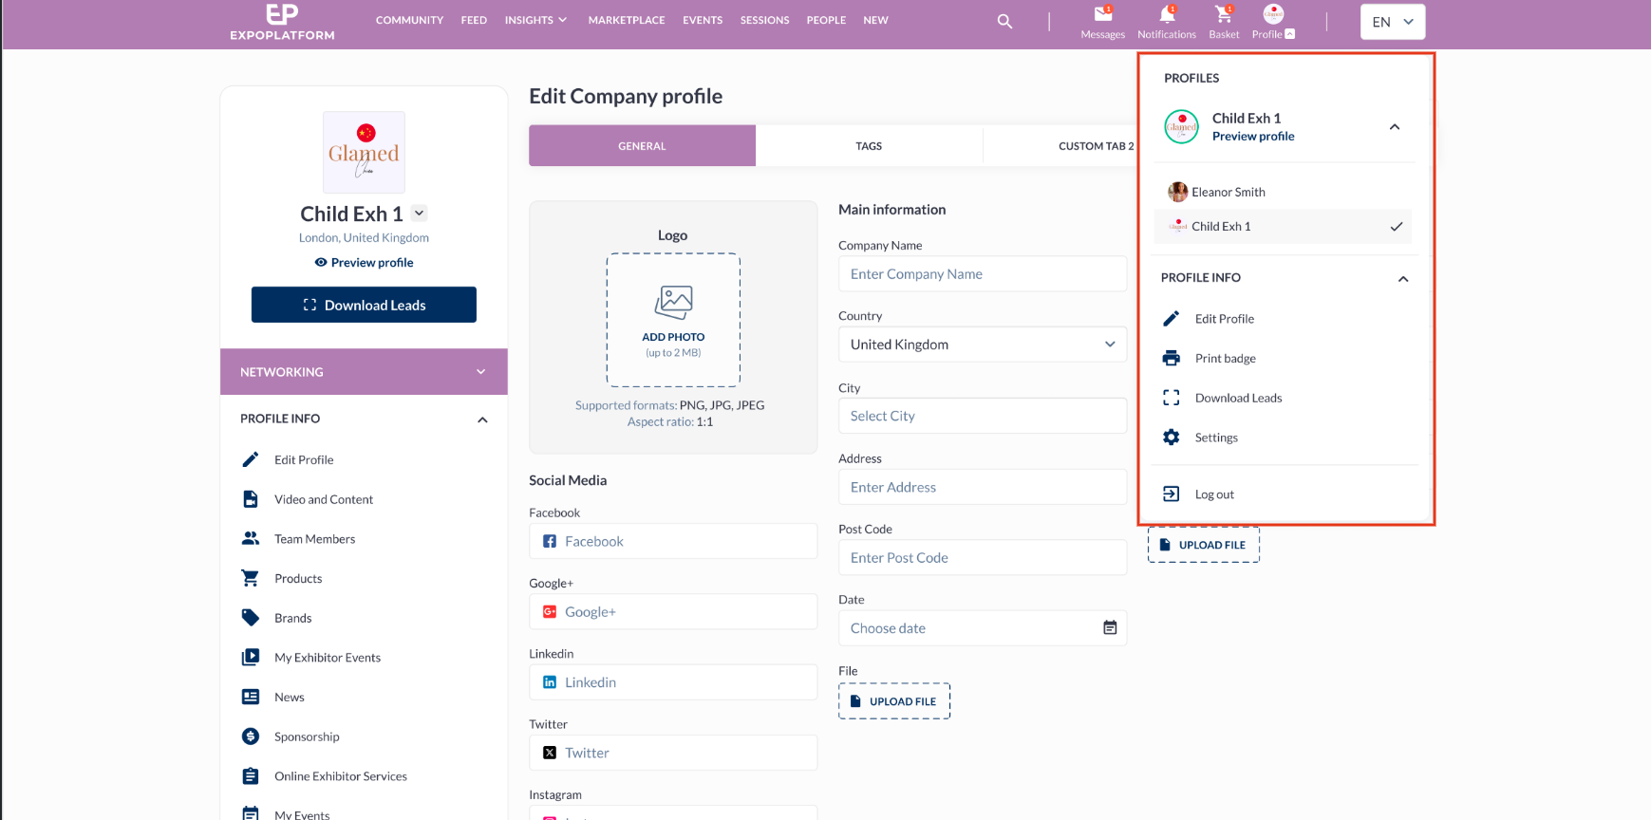Select the checked Child Exh 1 profile
The width and height of the screenshot is (1651, 820).
(x=1283, y=226)
